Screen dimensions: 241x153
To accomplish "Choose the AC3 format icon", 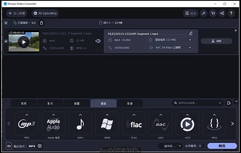I will [x=187, y=124].
